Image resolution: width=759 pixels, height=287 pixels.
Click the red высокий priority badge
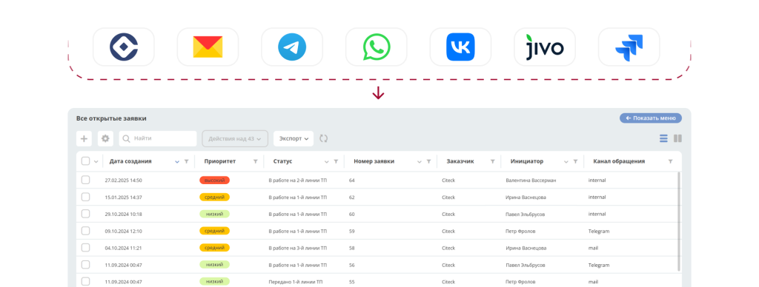(214, 180)
